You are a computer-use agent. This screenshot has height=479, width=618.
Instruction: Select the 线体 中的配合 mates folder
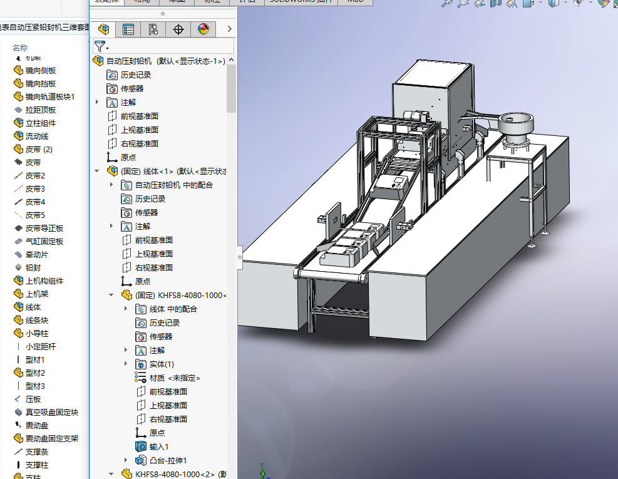(x=172, y=309)
